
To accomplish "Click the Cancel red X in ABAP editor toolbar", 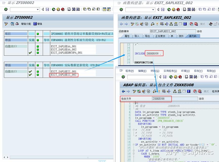I will 180,77.
